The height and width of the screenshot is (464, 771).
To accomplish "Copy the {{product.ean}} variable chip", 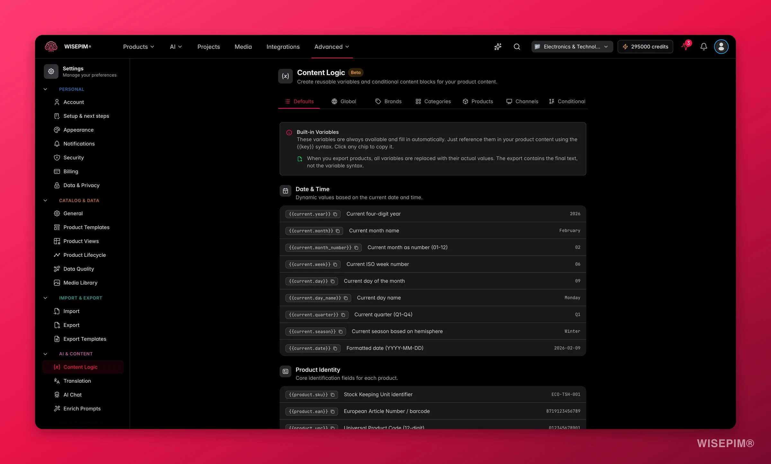I will [311, 411].
